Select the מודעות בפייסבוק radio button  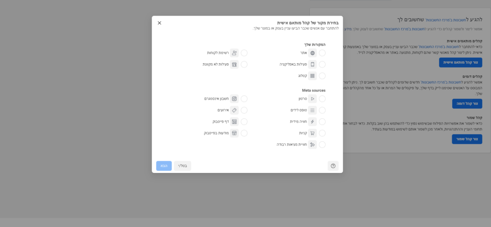pyautogui.click(x=244, y=133)
